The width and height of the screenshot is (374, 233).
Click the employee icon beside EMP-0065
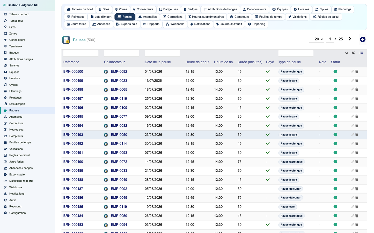[106, 90]
